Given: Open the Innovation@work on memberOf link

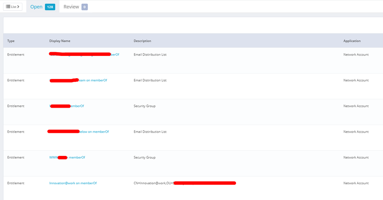Looking at the screenshot, I should point(73,183).
